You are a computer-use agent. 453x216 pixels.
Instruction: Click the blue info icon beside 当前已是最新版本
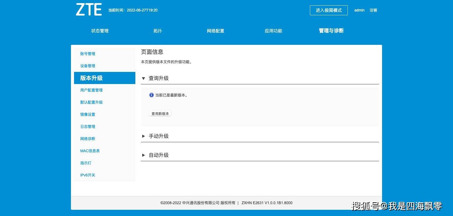tap(152, 95)
